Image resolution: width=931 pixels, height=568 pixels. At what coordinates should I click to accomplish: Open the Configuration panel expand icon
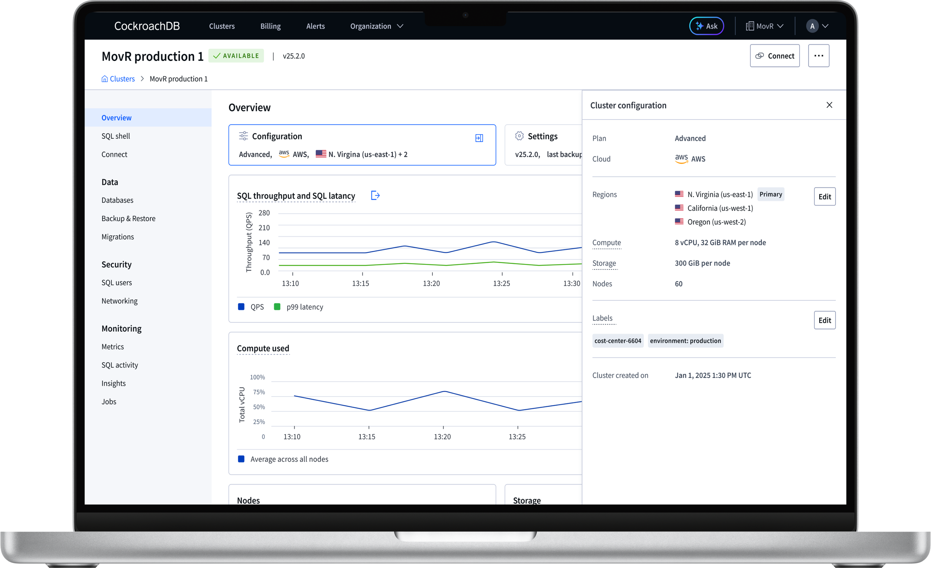tap(479, 138)
